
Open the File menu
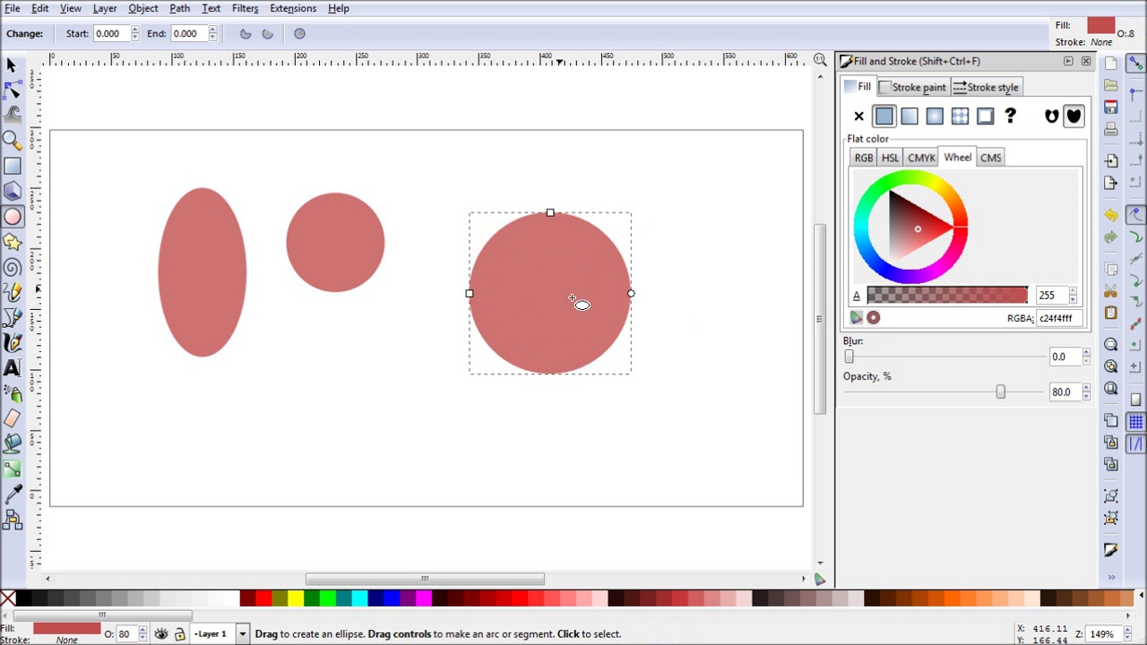[x=13, y=8]
